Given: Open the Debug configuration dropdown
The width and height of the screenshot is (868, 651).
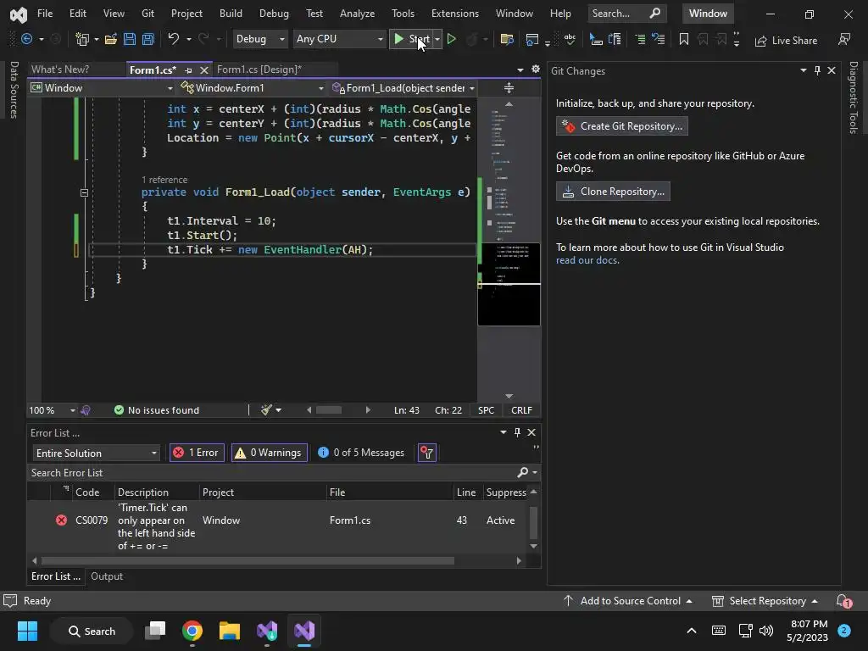Looking at the screenshot, I should [260, 39].
